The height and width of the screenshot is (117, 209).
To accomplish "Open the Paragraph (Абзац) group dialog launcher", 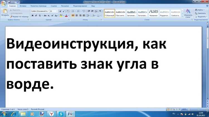I will pyautogui.click(x=101, y=19).
